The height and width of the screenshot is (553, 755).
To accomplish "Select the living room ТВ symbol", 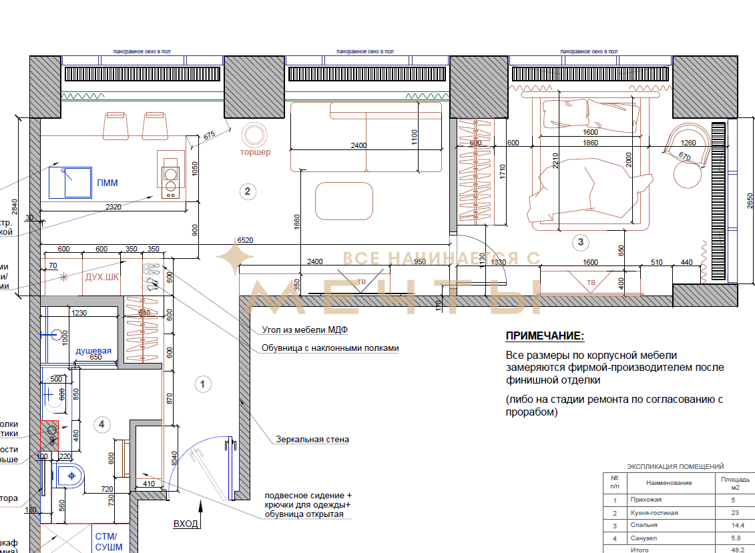I will pos(362,282).
